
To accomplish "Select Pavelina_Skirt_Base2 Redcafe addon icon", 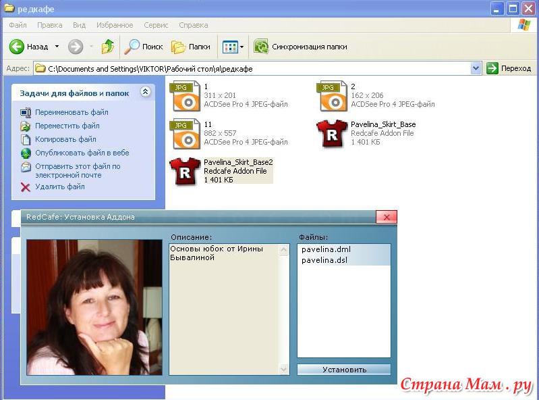I will [186, 171].
